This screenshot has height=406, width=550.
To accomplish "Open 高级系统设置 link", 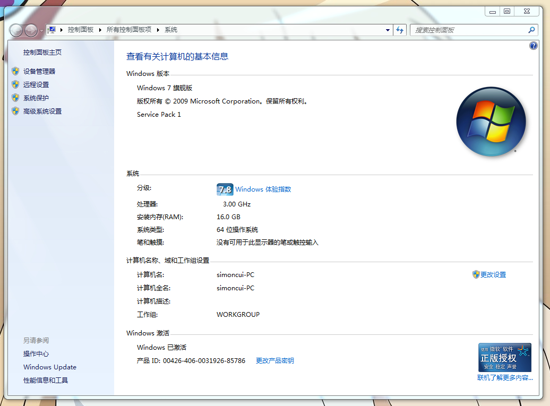I will [42, 111].
